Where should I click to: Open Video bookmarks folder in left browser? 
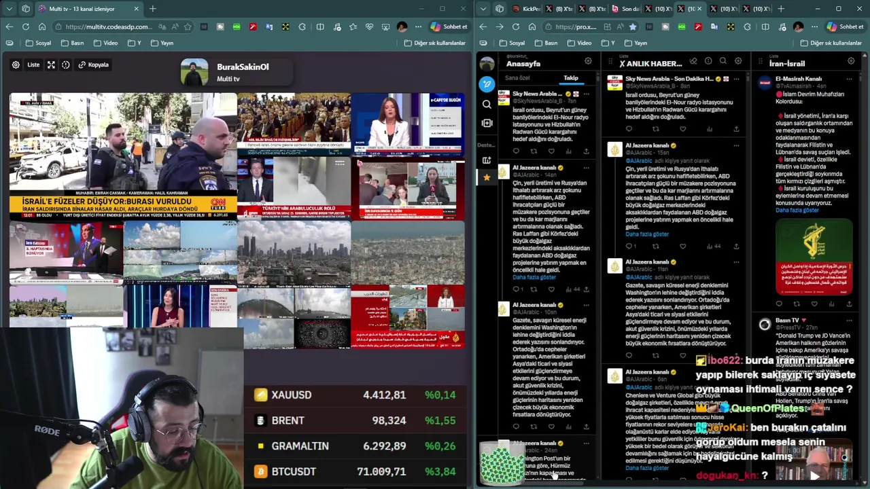tap(106, 43)
